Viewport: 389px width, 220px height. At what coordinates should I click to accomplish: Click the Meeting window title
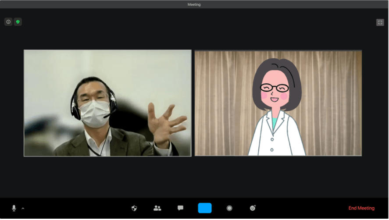pos(194,4)
